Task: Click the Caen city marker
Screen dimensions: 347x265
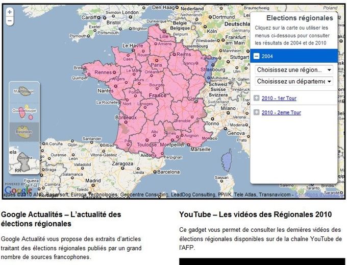Action: pyautogui.click(x=128, y=55)
